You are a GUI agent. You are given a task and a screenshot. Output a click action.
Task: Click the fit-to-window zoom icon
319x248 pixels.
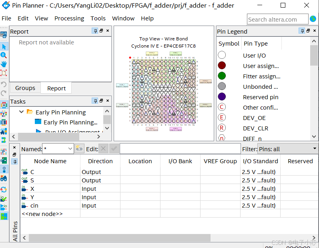pyautogui.click(x=4, y=73)
